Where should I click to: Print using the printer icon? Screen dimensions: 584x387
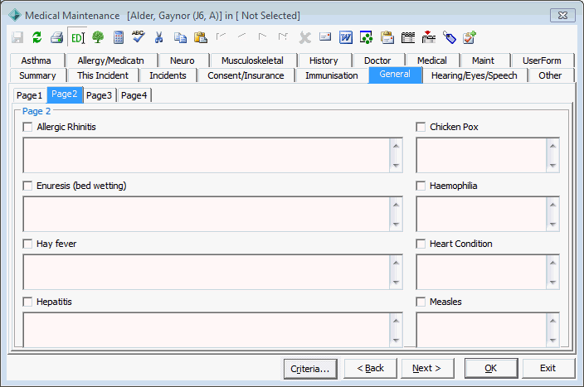(57, 37)
